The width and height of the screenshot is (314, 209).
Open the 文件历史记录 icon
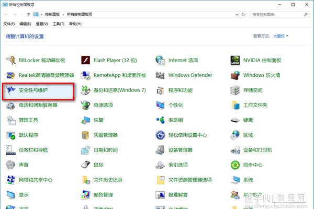coord(86,180)
